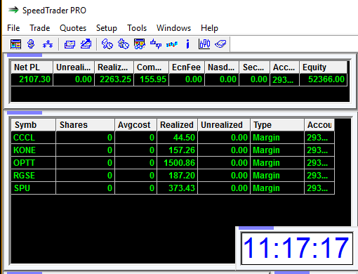Sort positions by Avgcost column
358x274 pixels.
tap(135, 125)
